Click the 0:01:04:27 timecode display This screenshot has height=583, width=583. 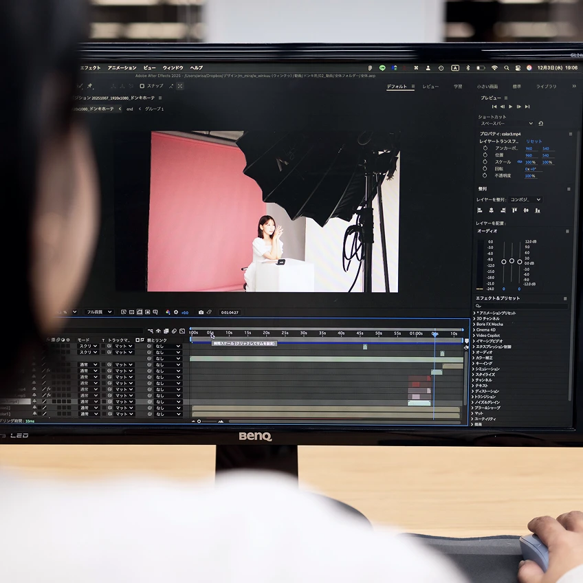229,312
